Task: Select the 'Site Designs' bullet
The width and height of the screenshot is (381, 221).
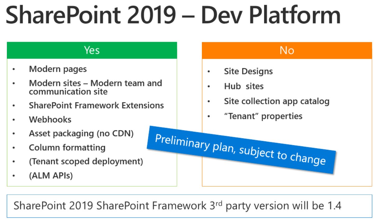Action: tap(248, 71)
